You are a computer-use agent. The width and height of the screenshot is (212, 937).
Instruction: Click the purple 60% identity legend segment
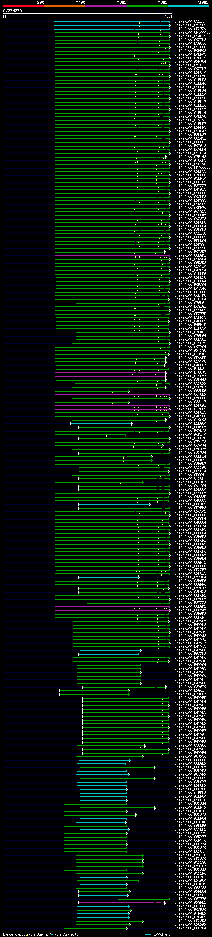(106, 6)
